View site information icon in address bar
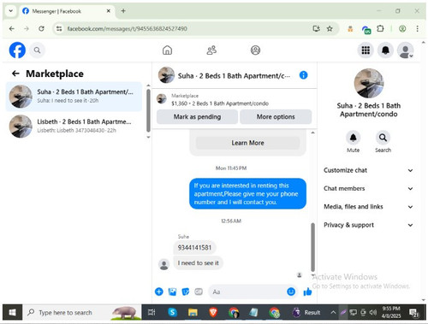Screen dimensions: 428x324 [59, 28]
